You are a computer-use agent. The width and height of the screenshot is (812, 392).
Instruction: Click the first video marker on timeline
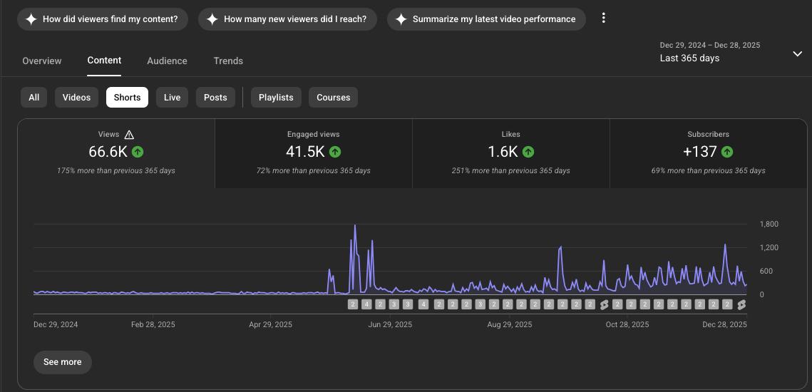tap(352, 304)
